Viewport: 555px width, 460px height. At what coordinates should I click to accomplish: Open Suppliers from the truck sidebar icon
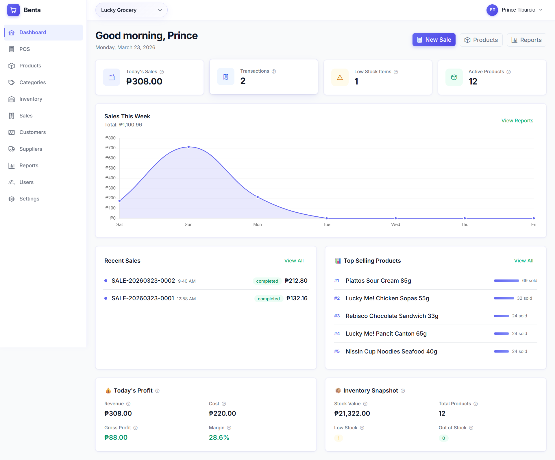pyautogui.click(x=12, y=149)
